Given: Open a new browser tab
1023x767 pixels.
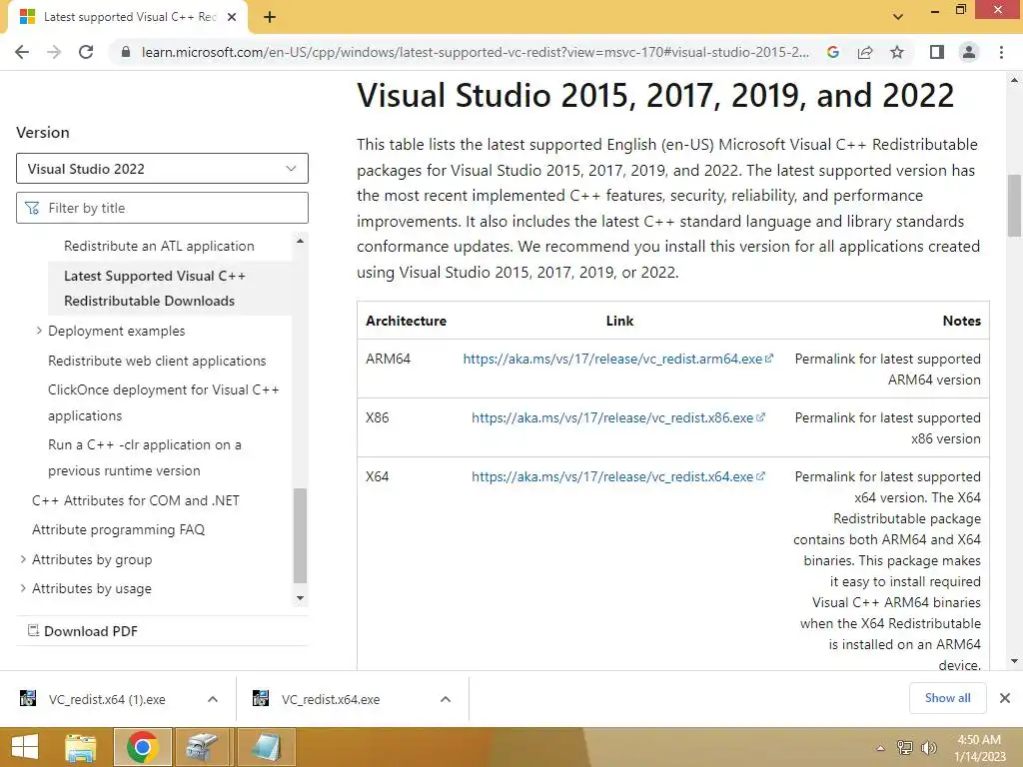Looking at the screenshot, I should [x=270, y=17].
